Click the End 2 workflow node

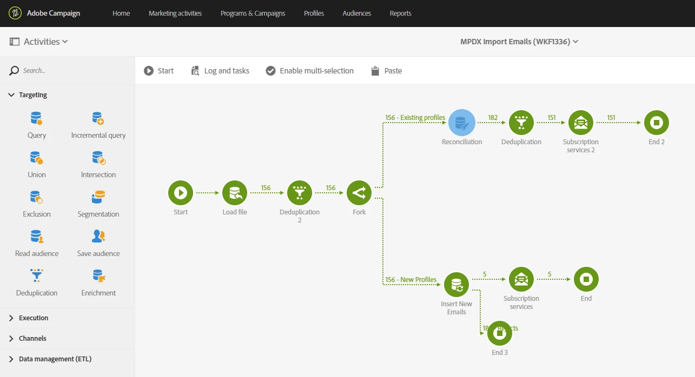click(x=657, y=123)
